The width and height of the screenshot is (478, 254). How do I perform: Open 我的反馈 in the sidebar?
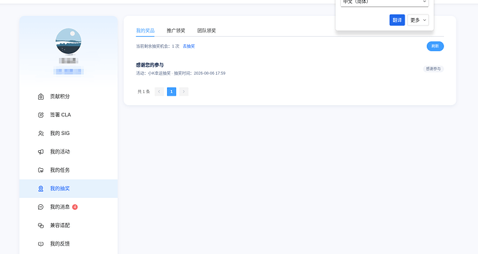tap(69, 244)
